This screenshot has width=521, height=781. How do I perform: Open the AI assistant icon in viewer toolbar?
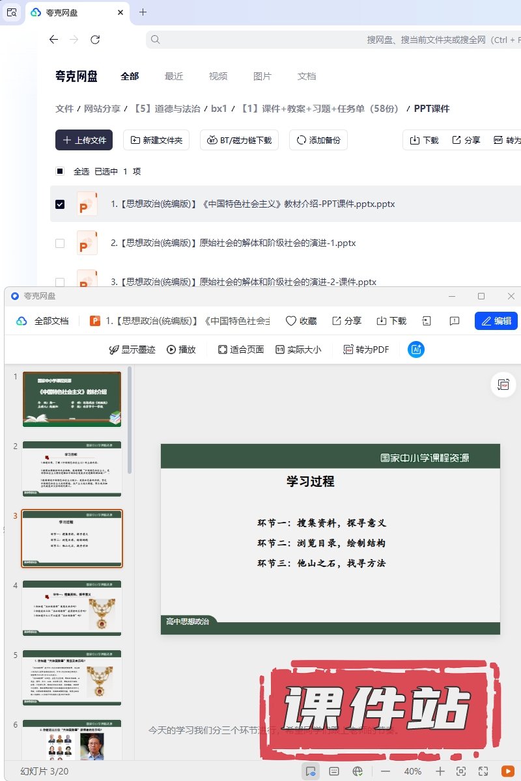(x=415, y=349)
